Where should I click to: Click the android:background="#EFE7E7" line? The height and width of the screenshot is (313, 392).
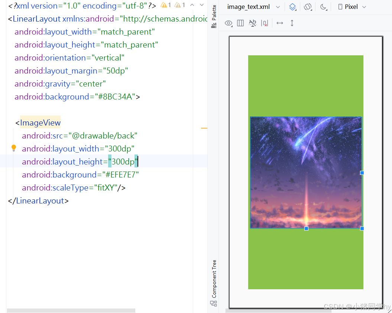click(x=80, y=175)
